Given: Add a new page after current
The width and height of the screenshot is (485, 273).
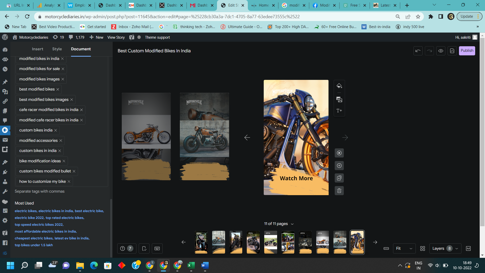Looking at the screenshot, I should click(339, 166).
